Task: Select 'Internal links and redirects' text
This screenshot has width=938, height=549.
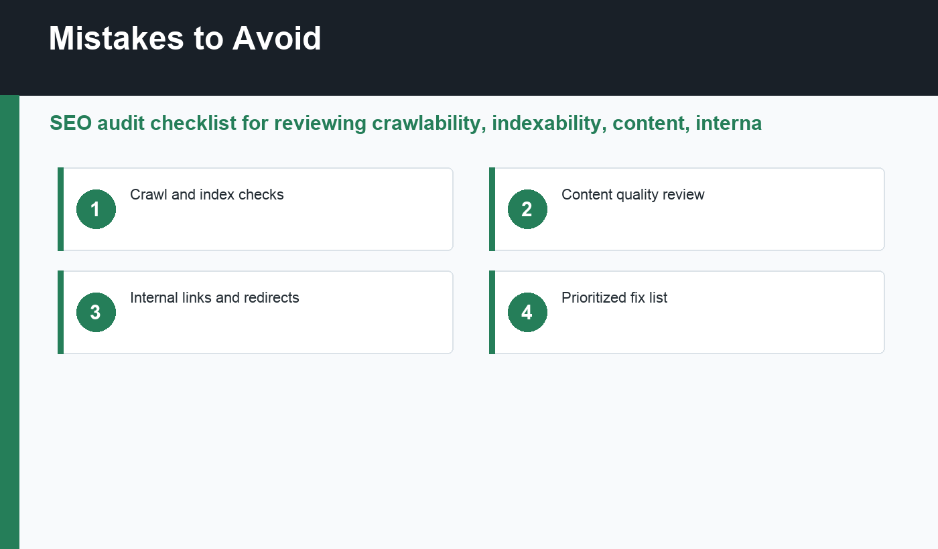Action: tap(214, 298)
